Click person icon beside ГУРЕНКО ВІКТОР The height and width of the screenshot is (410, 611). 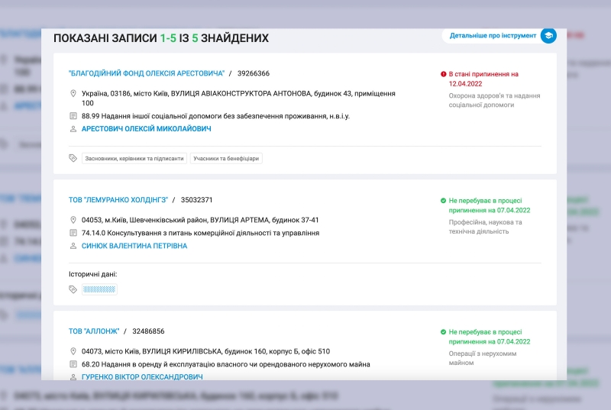click(73, 377)
